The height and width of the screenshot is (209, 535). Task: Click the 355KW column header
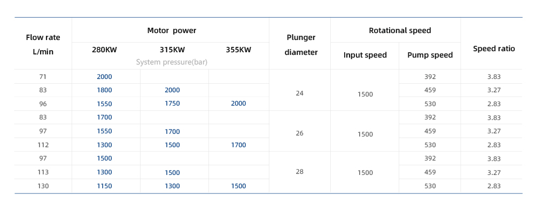coord(238,50)
